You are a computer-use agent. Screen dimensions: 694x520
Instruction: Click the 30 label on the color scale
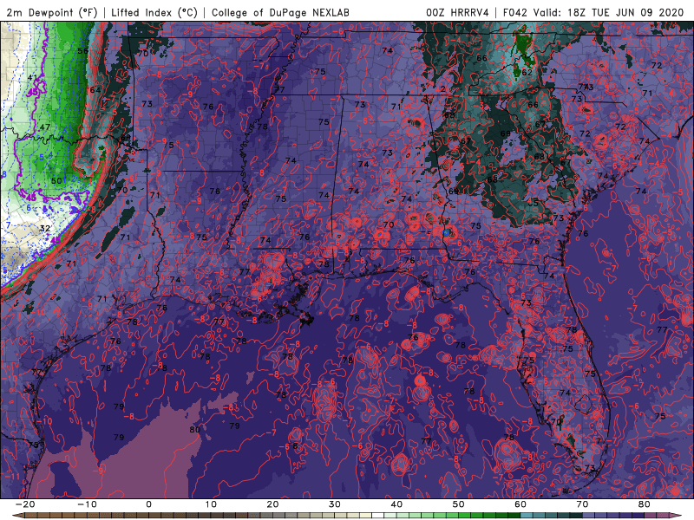[x=335, y=504]
